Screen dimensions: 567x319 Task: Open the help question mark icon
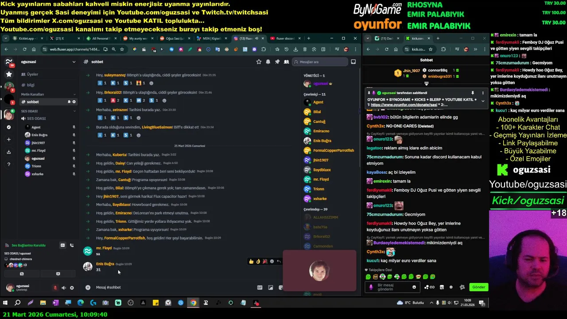click(9, 164)
